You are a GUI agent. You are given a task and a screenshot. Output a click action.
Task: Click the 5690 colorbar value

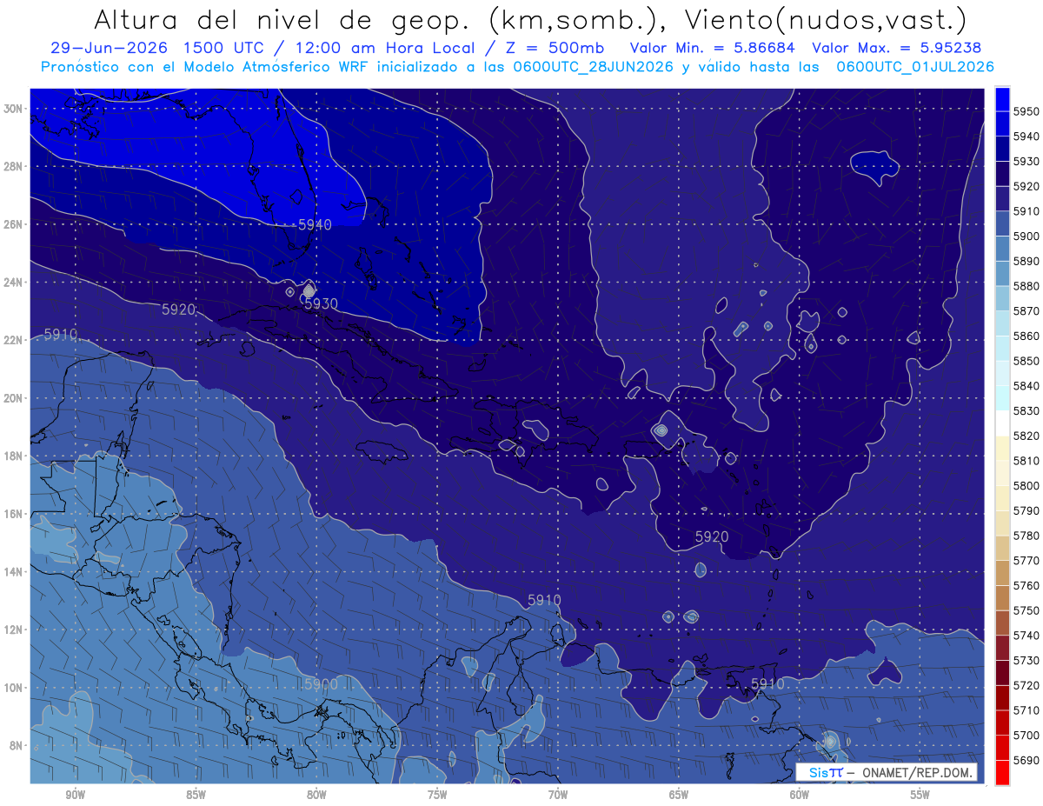point(1026,760)
